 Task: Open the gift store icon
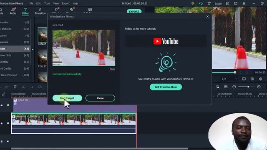coord(209,3)
